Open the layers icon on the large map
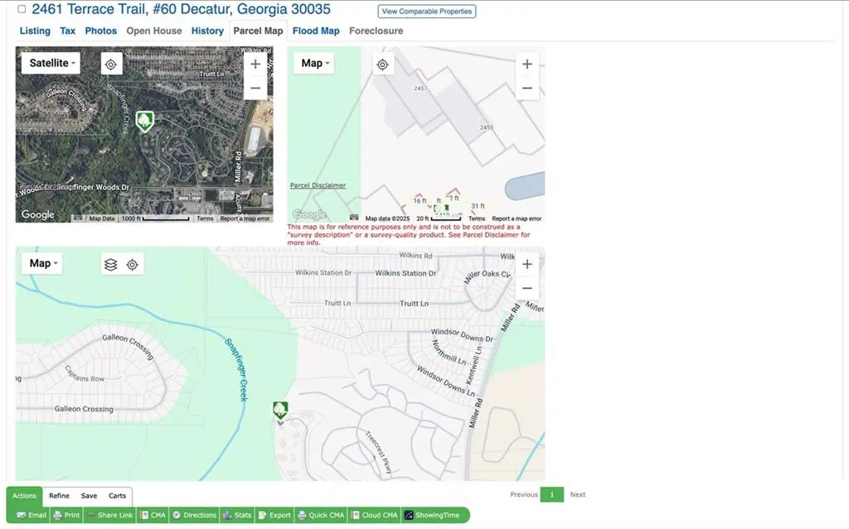 tap(110, 265)
